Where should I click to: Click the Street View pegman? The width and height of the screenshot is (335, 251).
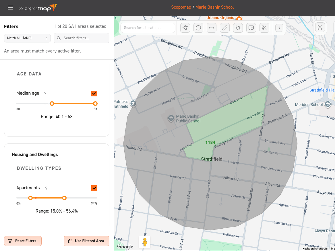145,242
